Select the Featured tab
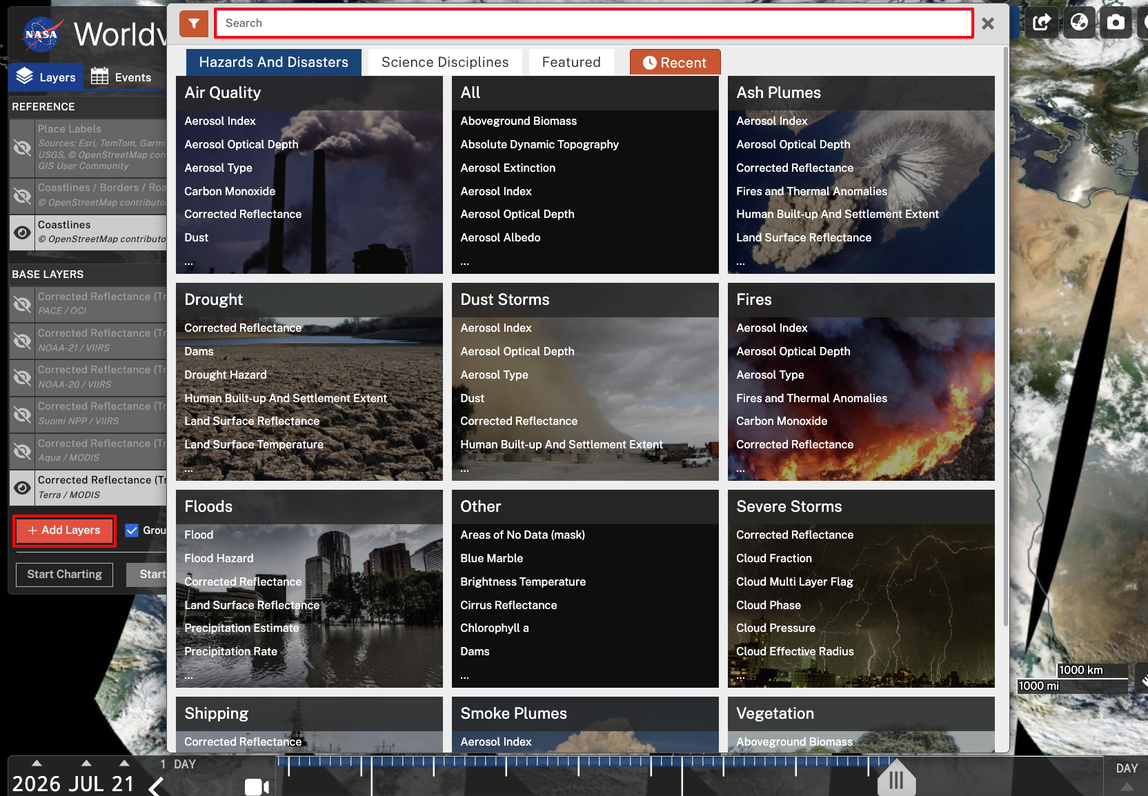This screenshot has height=796, width=1148. [x=571, y=62]
